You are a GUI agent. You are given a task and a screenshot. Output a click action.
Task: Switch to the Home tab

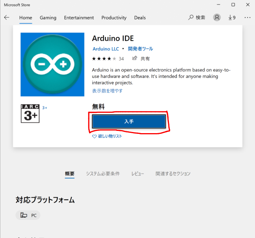26,18
